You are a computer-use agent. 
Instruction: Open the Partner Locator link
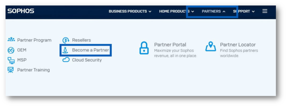[238, 45]
